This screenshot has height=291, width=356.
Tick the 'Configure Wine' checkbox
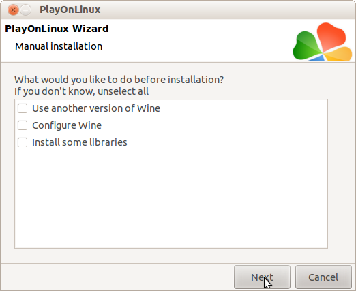[23, 125]
